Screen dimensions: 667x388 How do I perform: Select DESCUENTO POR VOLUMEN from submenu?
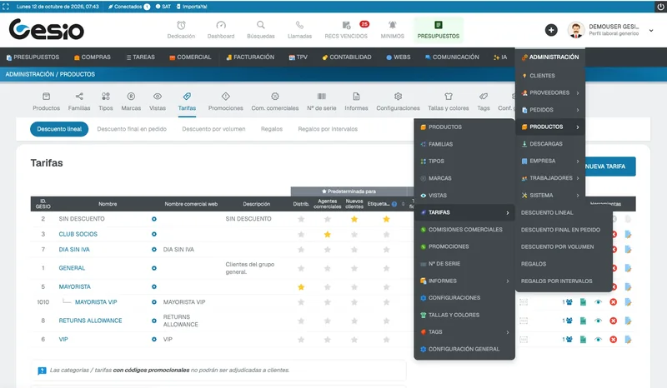click(x=557, y=247)
